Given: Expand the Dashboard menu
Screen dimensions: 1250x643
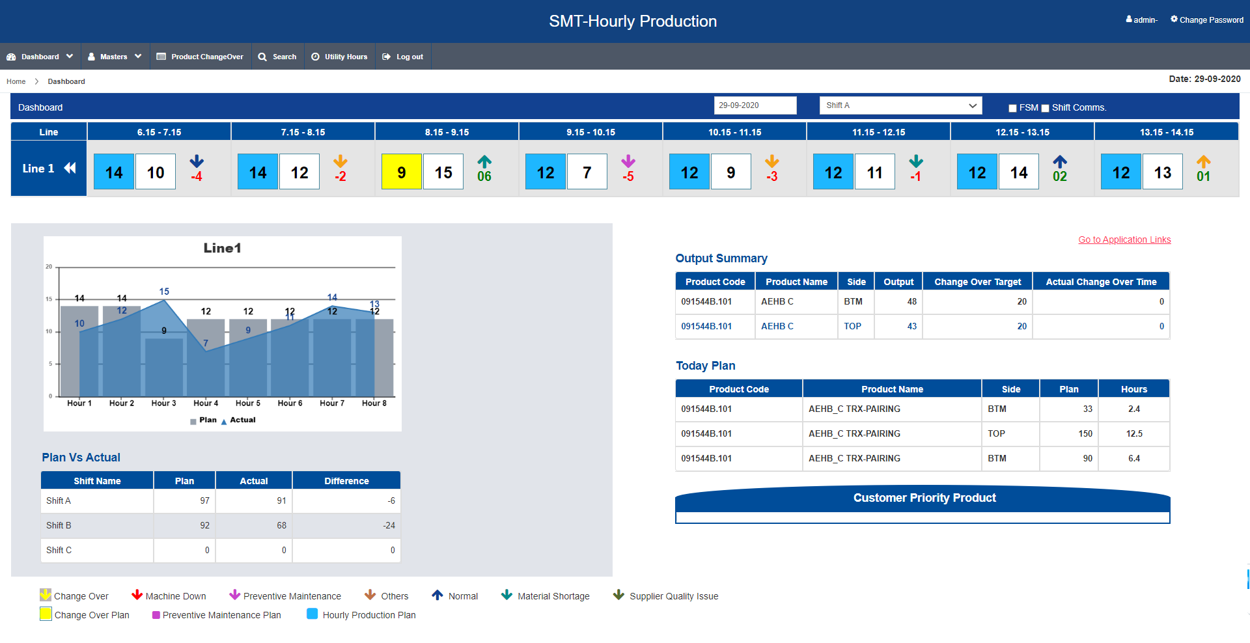Looking at the screenshot, I should (x=40, y=57).
